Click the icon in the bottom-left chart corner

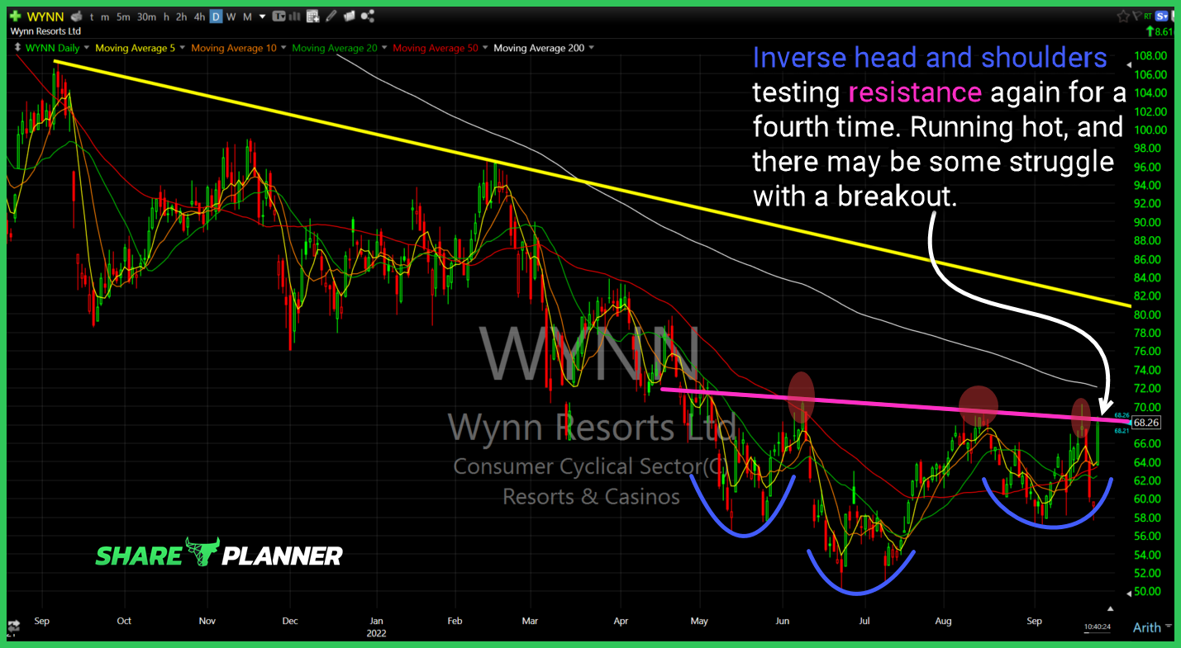(x=13, y=624)
